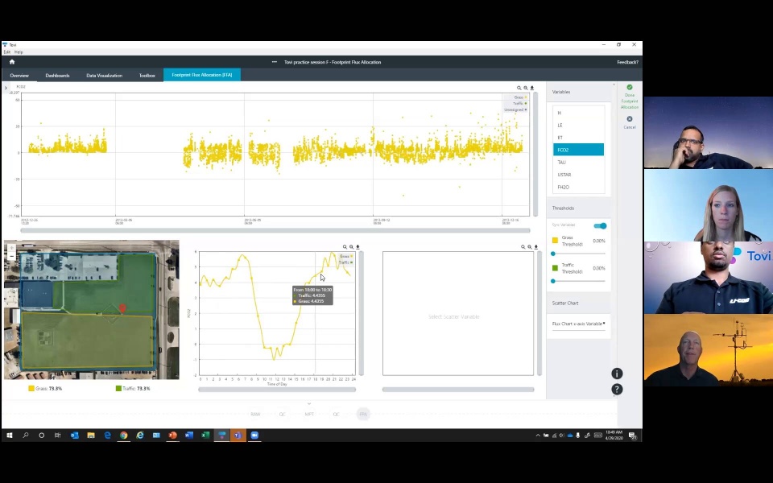This screenshot has height=483, width=773.
Task: Select Footprint Flux Allocation [FFA] tab
Action: (202, 75)
